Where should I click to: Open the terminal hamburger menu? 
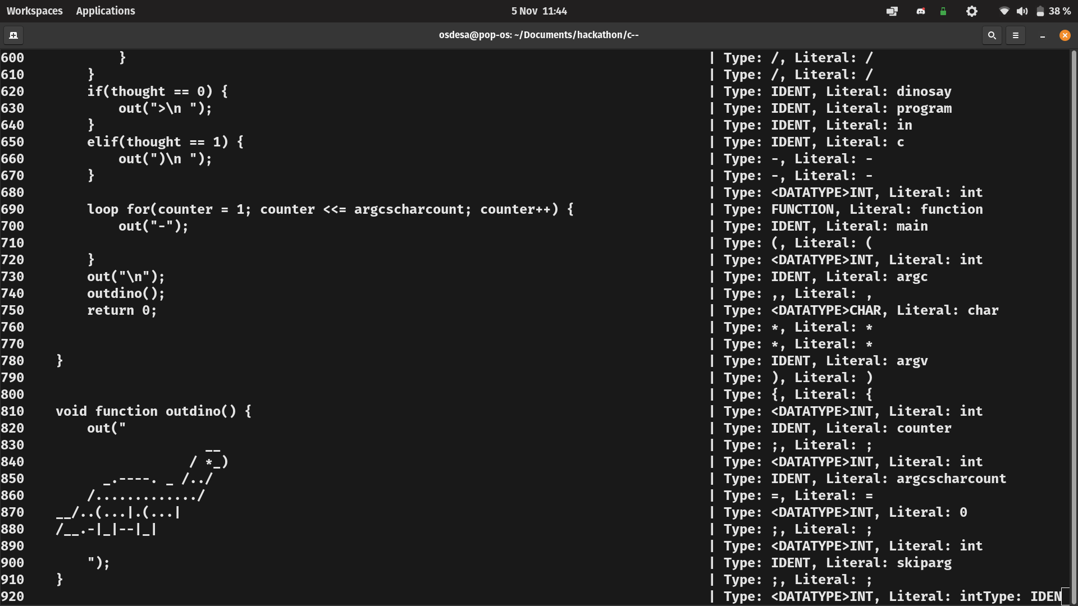point(1015,35)
